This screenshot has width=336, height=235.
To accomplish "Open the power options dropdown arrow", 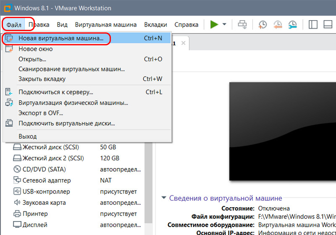I will click(x=224, y=24).
